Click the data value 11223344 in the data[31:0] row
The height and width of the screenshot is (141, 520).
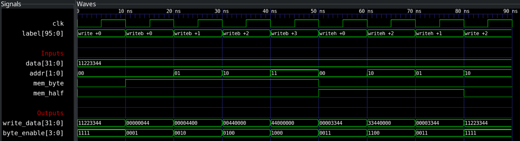[90, 63]
